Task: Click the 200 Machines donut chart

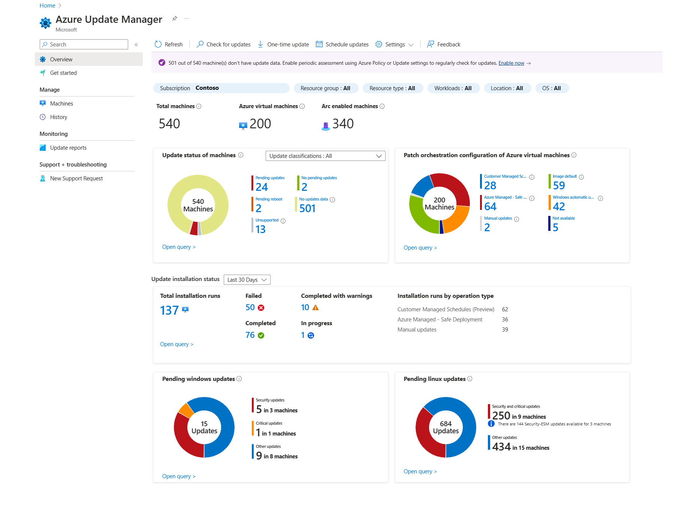Action: coord(440,204)
